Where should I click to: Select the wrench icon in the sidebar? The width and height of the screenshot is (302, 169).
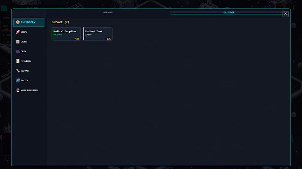(18, 71)
